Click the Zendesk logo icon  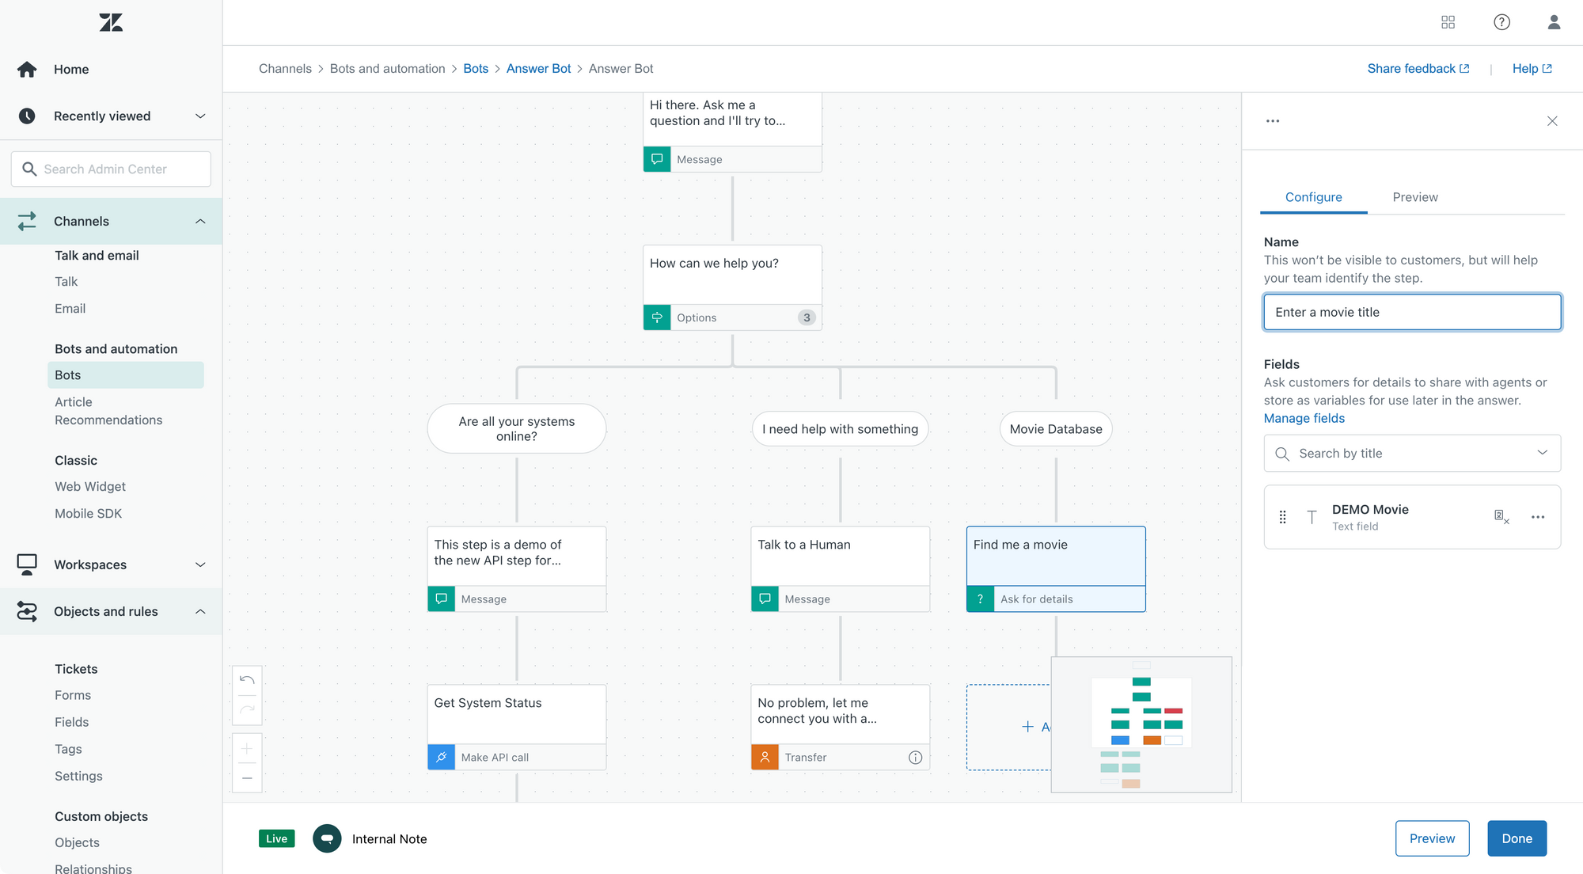[x=111, y=22]
